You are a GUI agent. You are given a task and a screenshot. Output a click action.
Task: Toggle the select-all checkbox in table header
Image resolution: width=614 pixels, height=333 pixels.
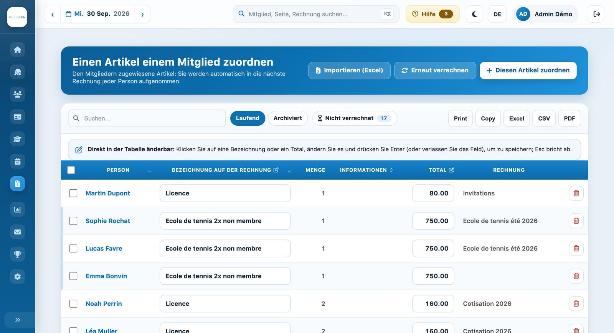(x=71, y=170)
